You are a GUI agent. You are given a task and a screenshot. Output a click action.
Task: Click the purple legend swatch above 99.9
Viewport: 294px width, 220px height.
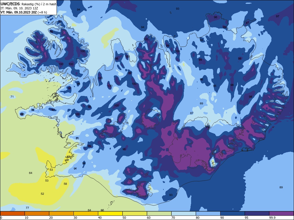click(281, 214)
